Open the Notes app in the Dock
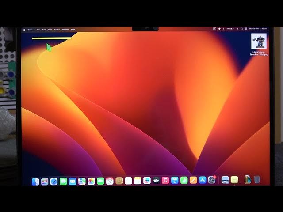The width and height of the screenshot is (283, 212). 138,181
